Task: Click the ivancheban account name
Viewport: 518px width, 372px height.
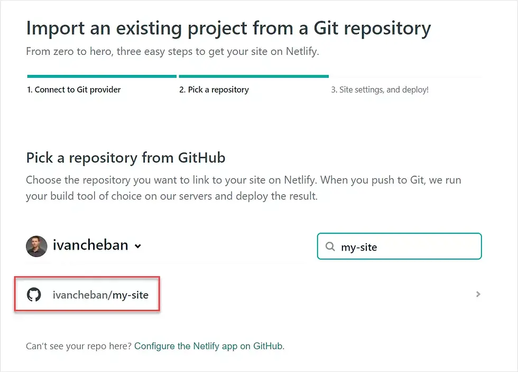Action: click(90, 245)
